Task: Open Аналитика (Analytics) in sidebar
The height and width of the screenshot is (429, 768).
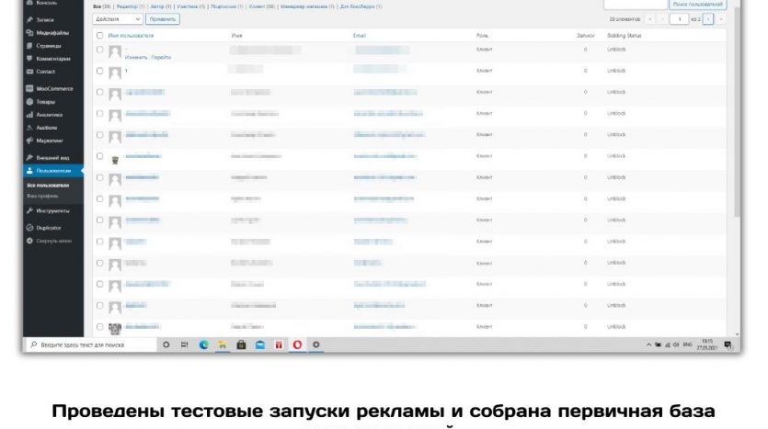Action: pyautogui.click(x=50, y=115)
